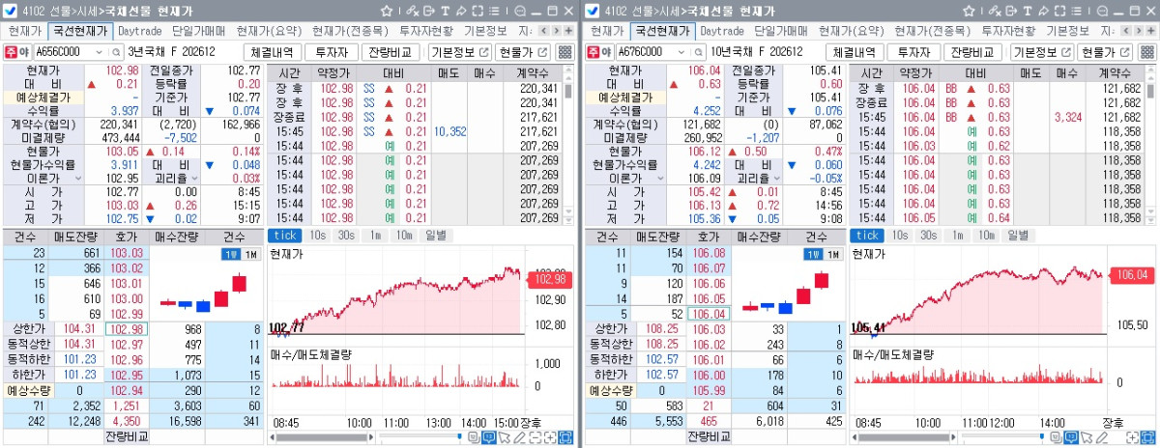This screenshot has height=448, width=1160.
Task: Select ask price 103.03 in left order book
Action: (x=126, y=253)
